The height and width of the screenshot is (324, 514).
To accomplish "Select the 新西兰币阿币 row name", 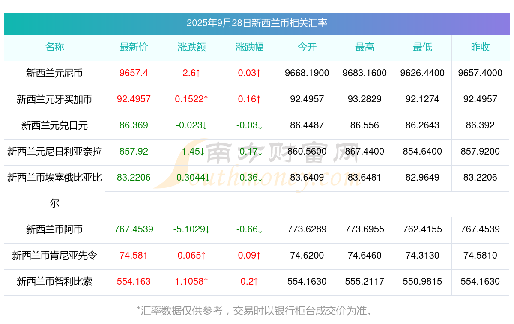I will (54, 230).
